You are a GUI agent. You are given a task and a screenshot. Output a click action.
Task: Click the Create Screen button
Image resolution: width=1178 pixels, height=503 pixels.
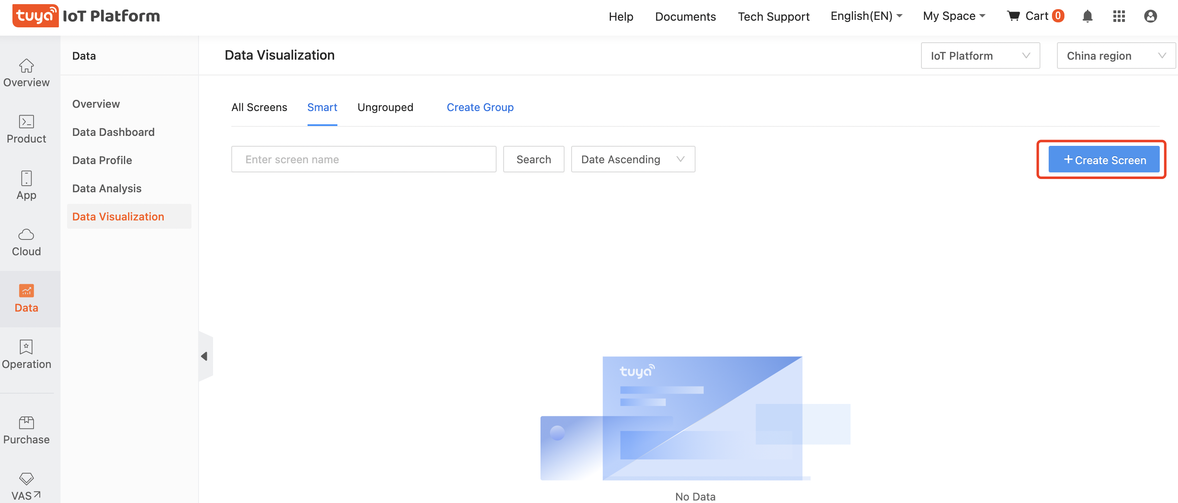point(1103,160)
